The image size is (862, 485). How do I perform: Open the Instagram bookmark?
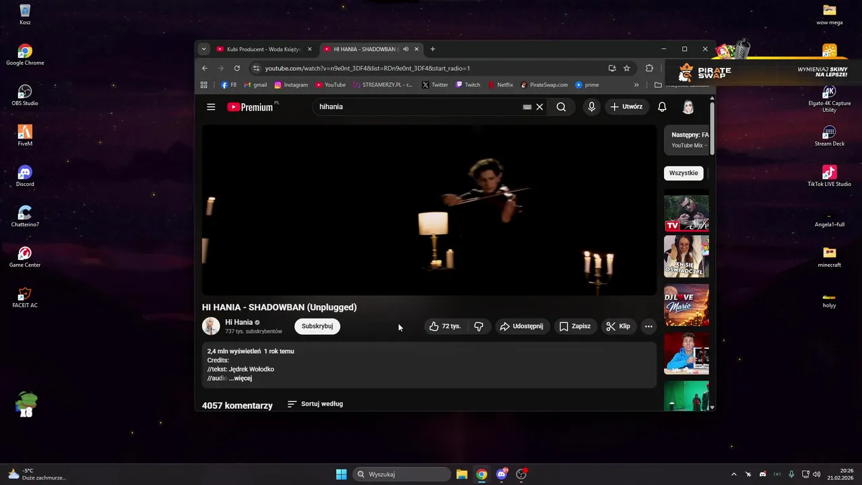coord(291,85)
